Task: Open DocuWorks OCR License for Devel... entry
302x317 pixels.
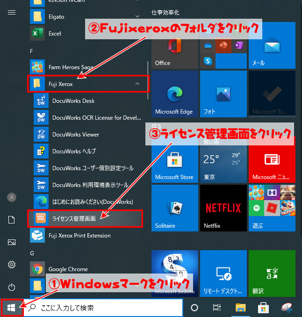Action: coord(88,117)
